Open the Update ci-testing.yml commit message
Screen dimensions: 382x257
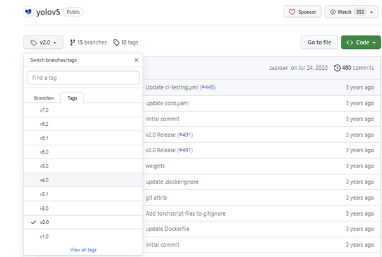coord(172,88)
